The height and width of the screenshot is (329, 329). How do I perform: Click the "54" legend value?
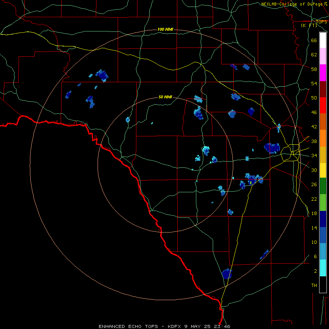click(314, 83)
